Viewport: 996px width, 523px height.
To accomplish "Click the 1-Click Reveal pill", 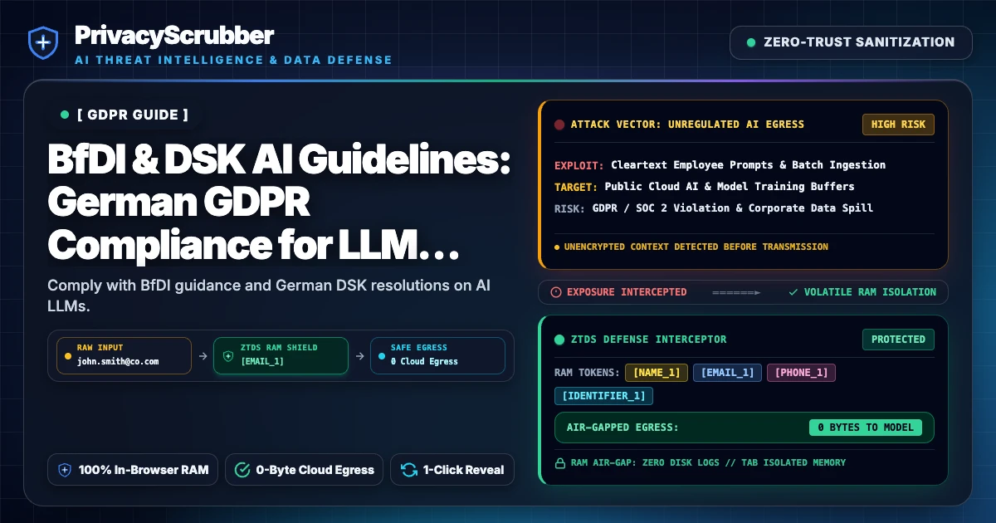I will click(452, 470).
